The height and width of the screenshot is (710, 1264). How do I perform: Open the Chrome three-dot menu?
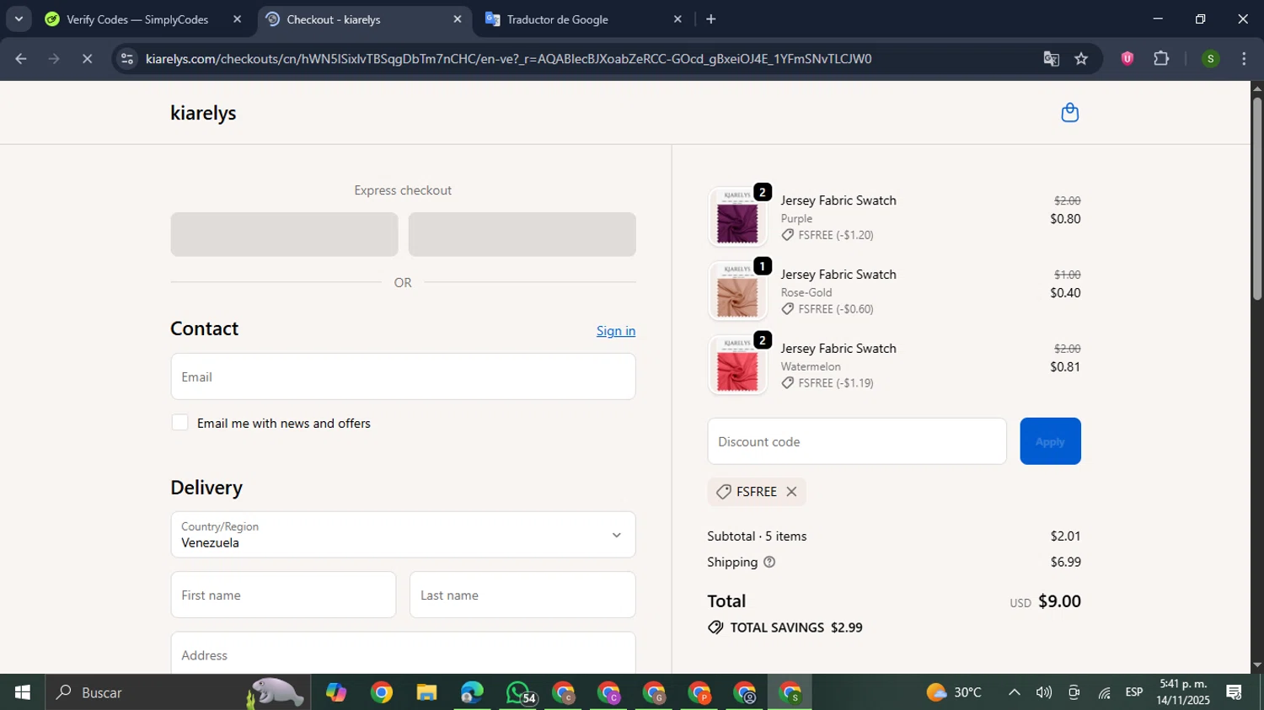point(1244,59)
